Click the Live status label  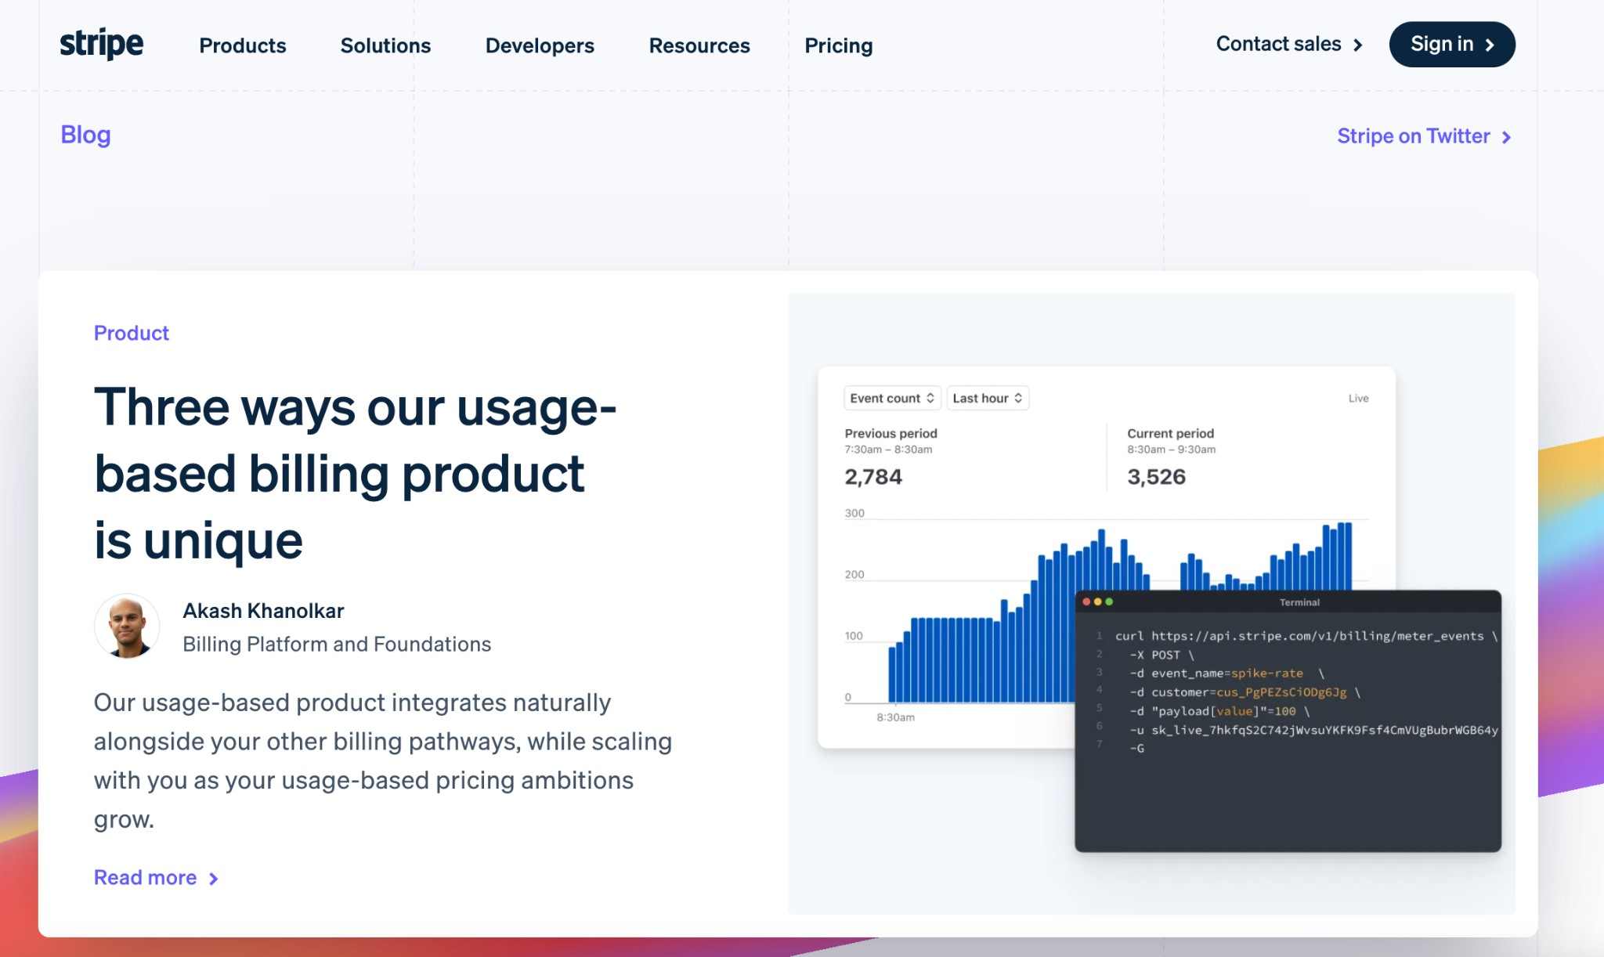[1358, 399]
